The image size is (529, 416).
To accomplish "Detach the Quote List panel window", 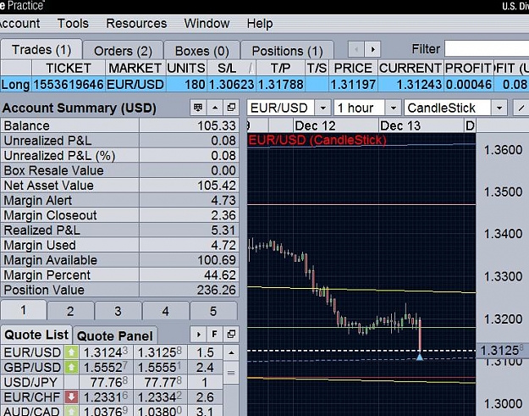I will (x=231, y=335).
